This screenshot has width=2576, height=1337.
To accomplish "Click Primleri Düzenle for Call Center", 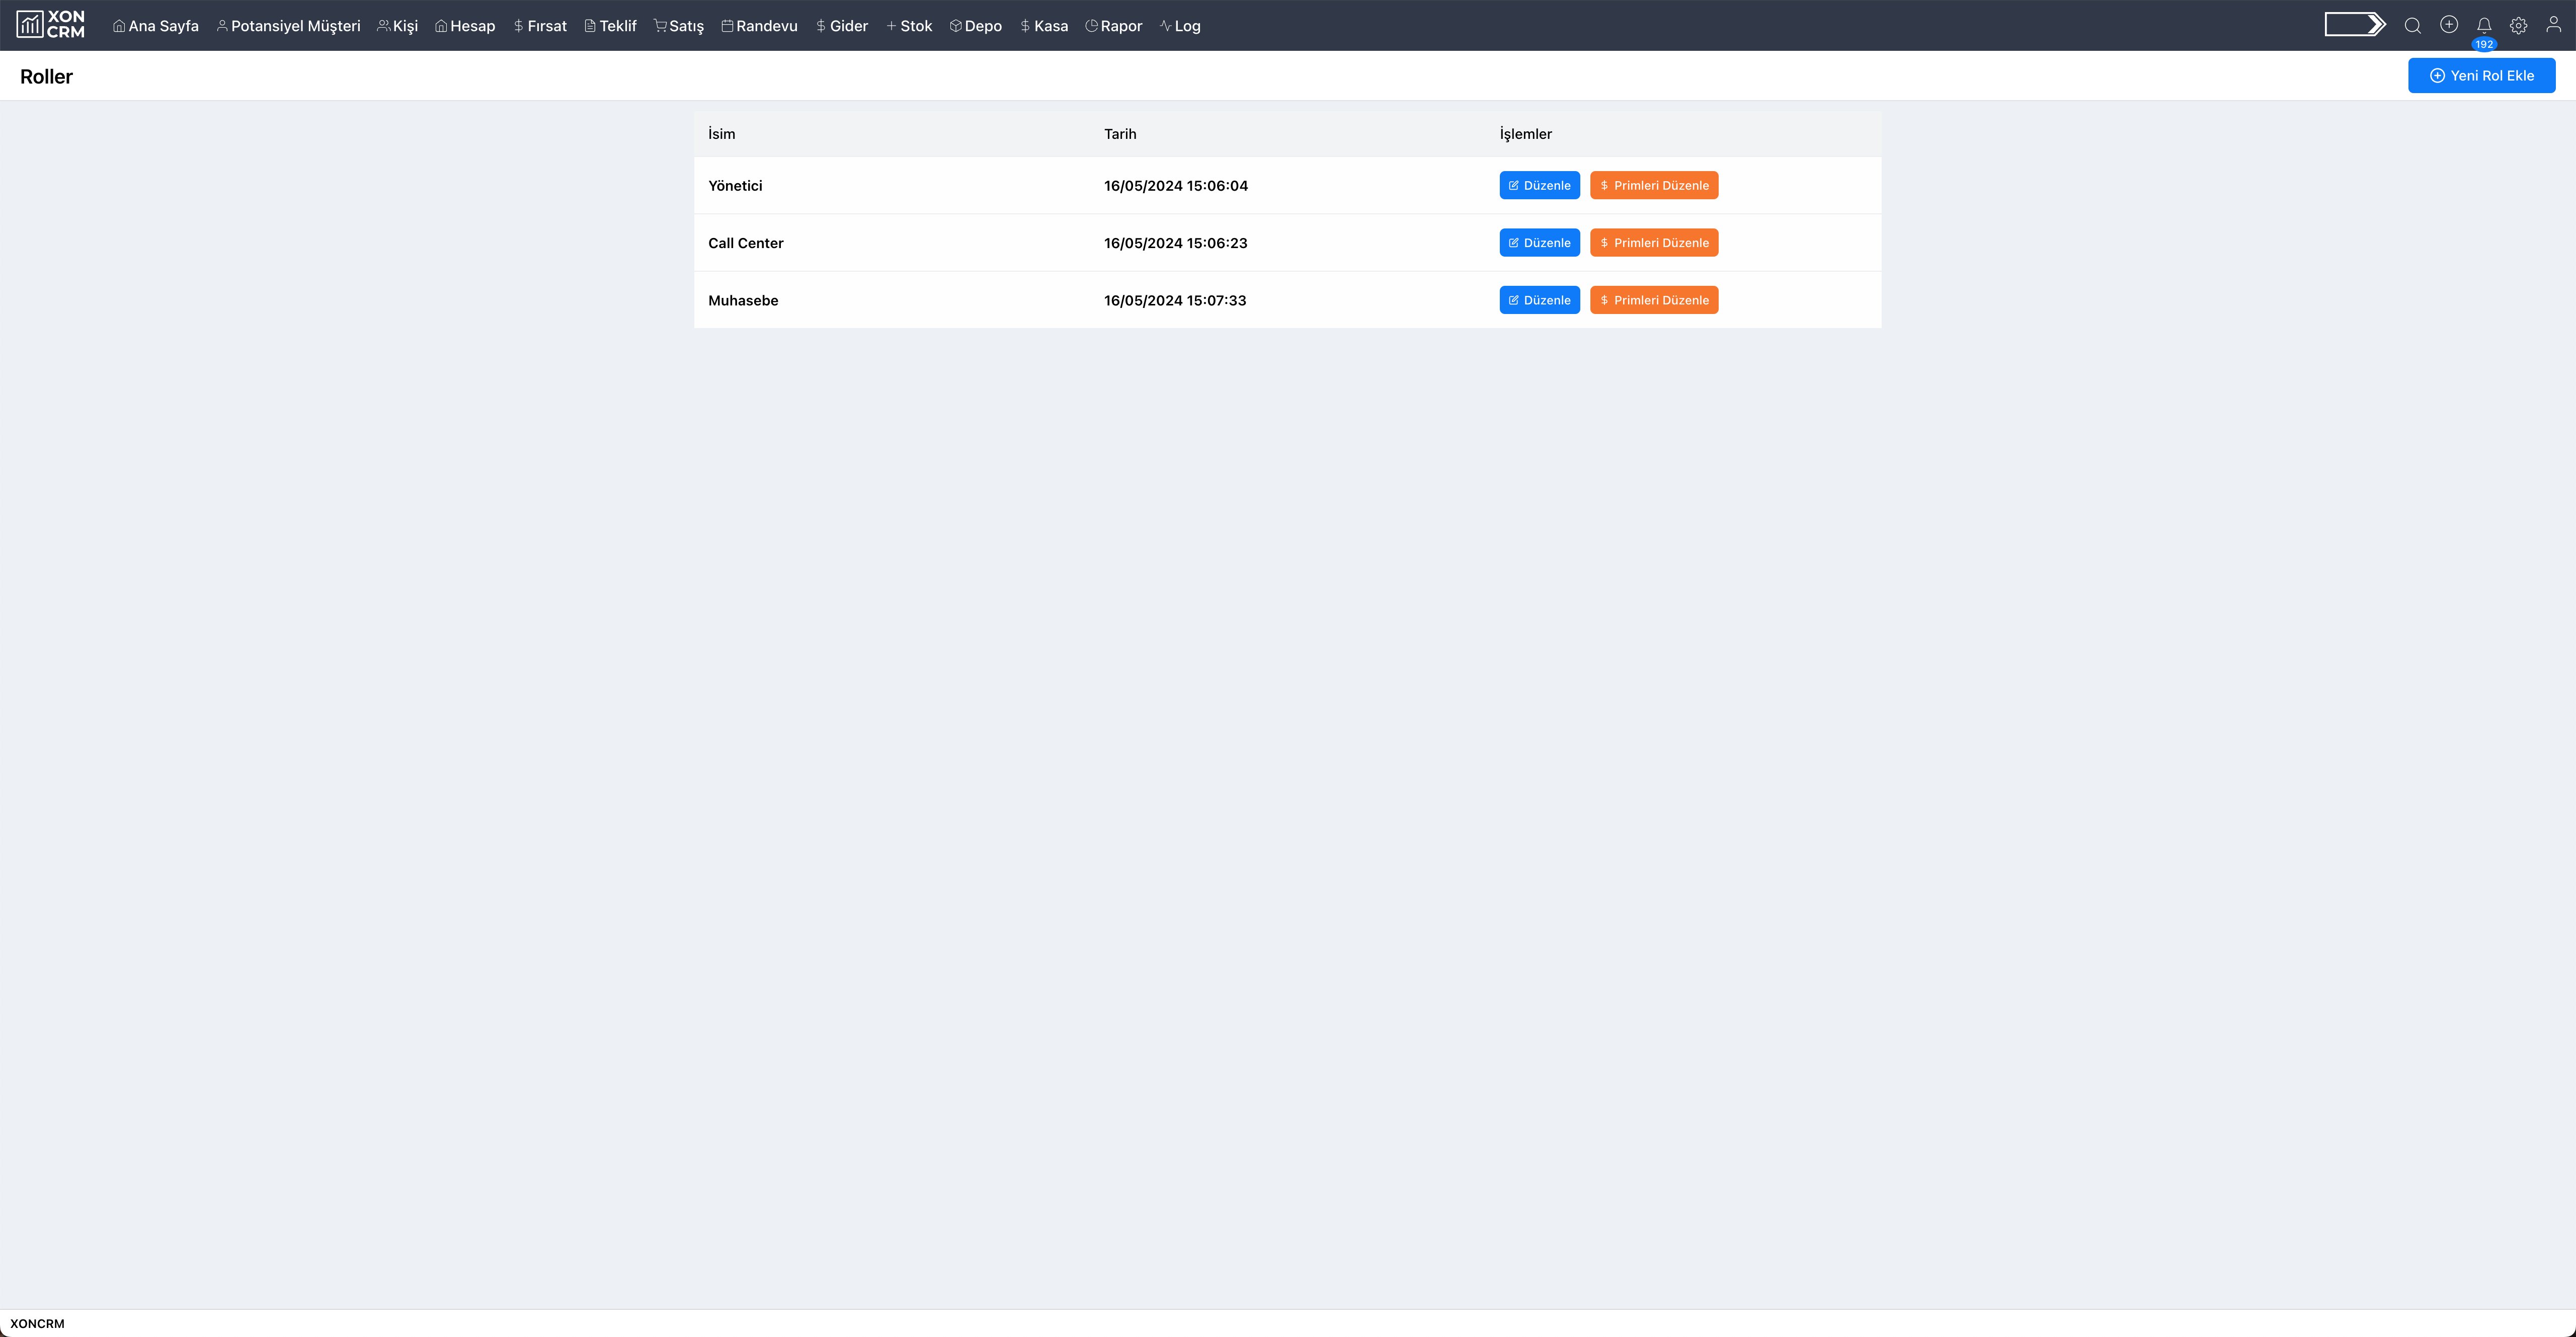I will [x=1654, y=243].
